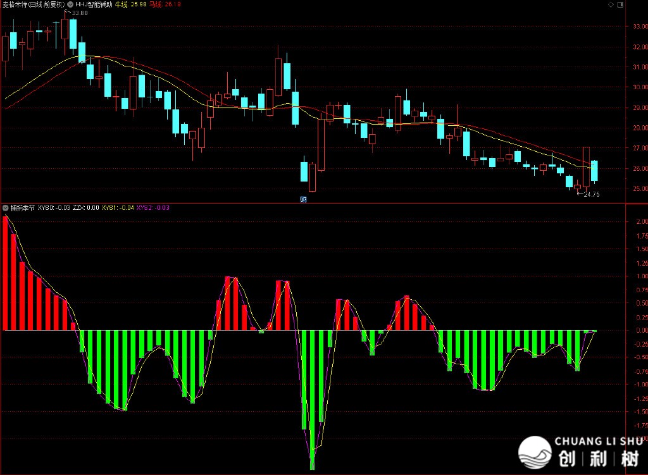This screenshot has width=648, height=475.
Task: Select the HHJ智能辅助 indicator name
Action: [97, 4]
